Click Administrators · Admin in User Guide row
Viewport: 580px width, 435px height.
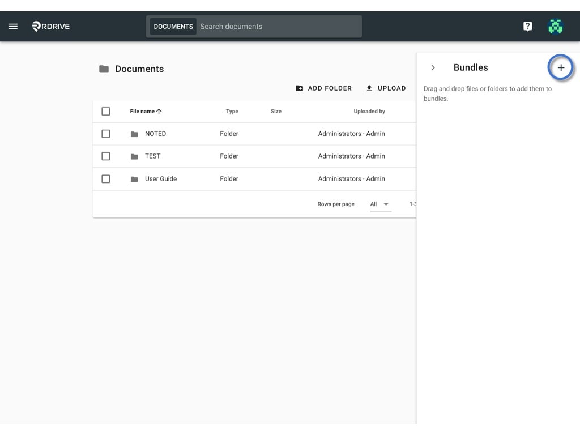click(x=351, y=178)
